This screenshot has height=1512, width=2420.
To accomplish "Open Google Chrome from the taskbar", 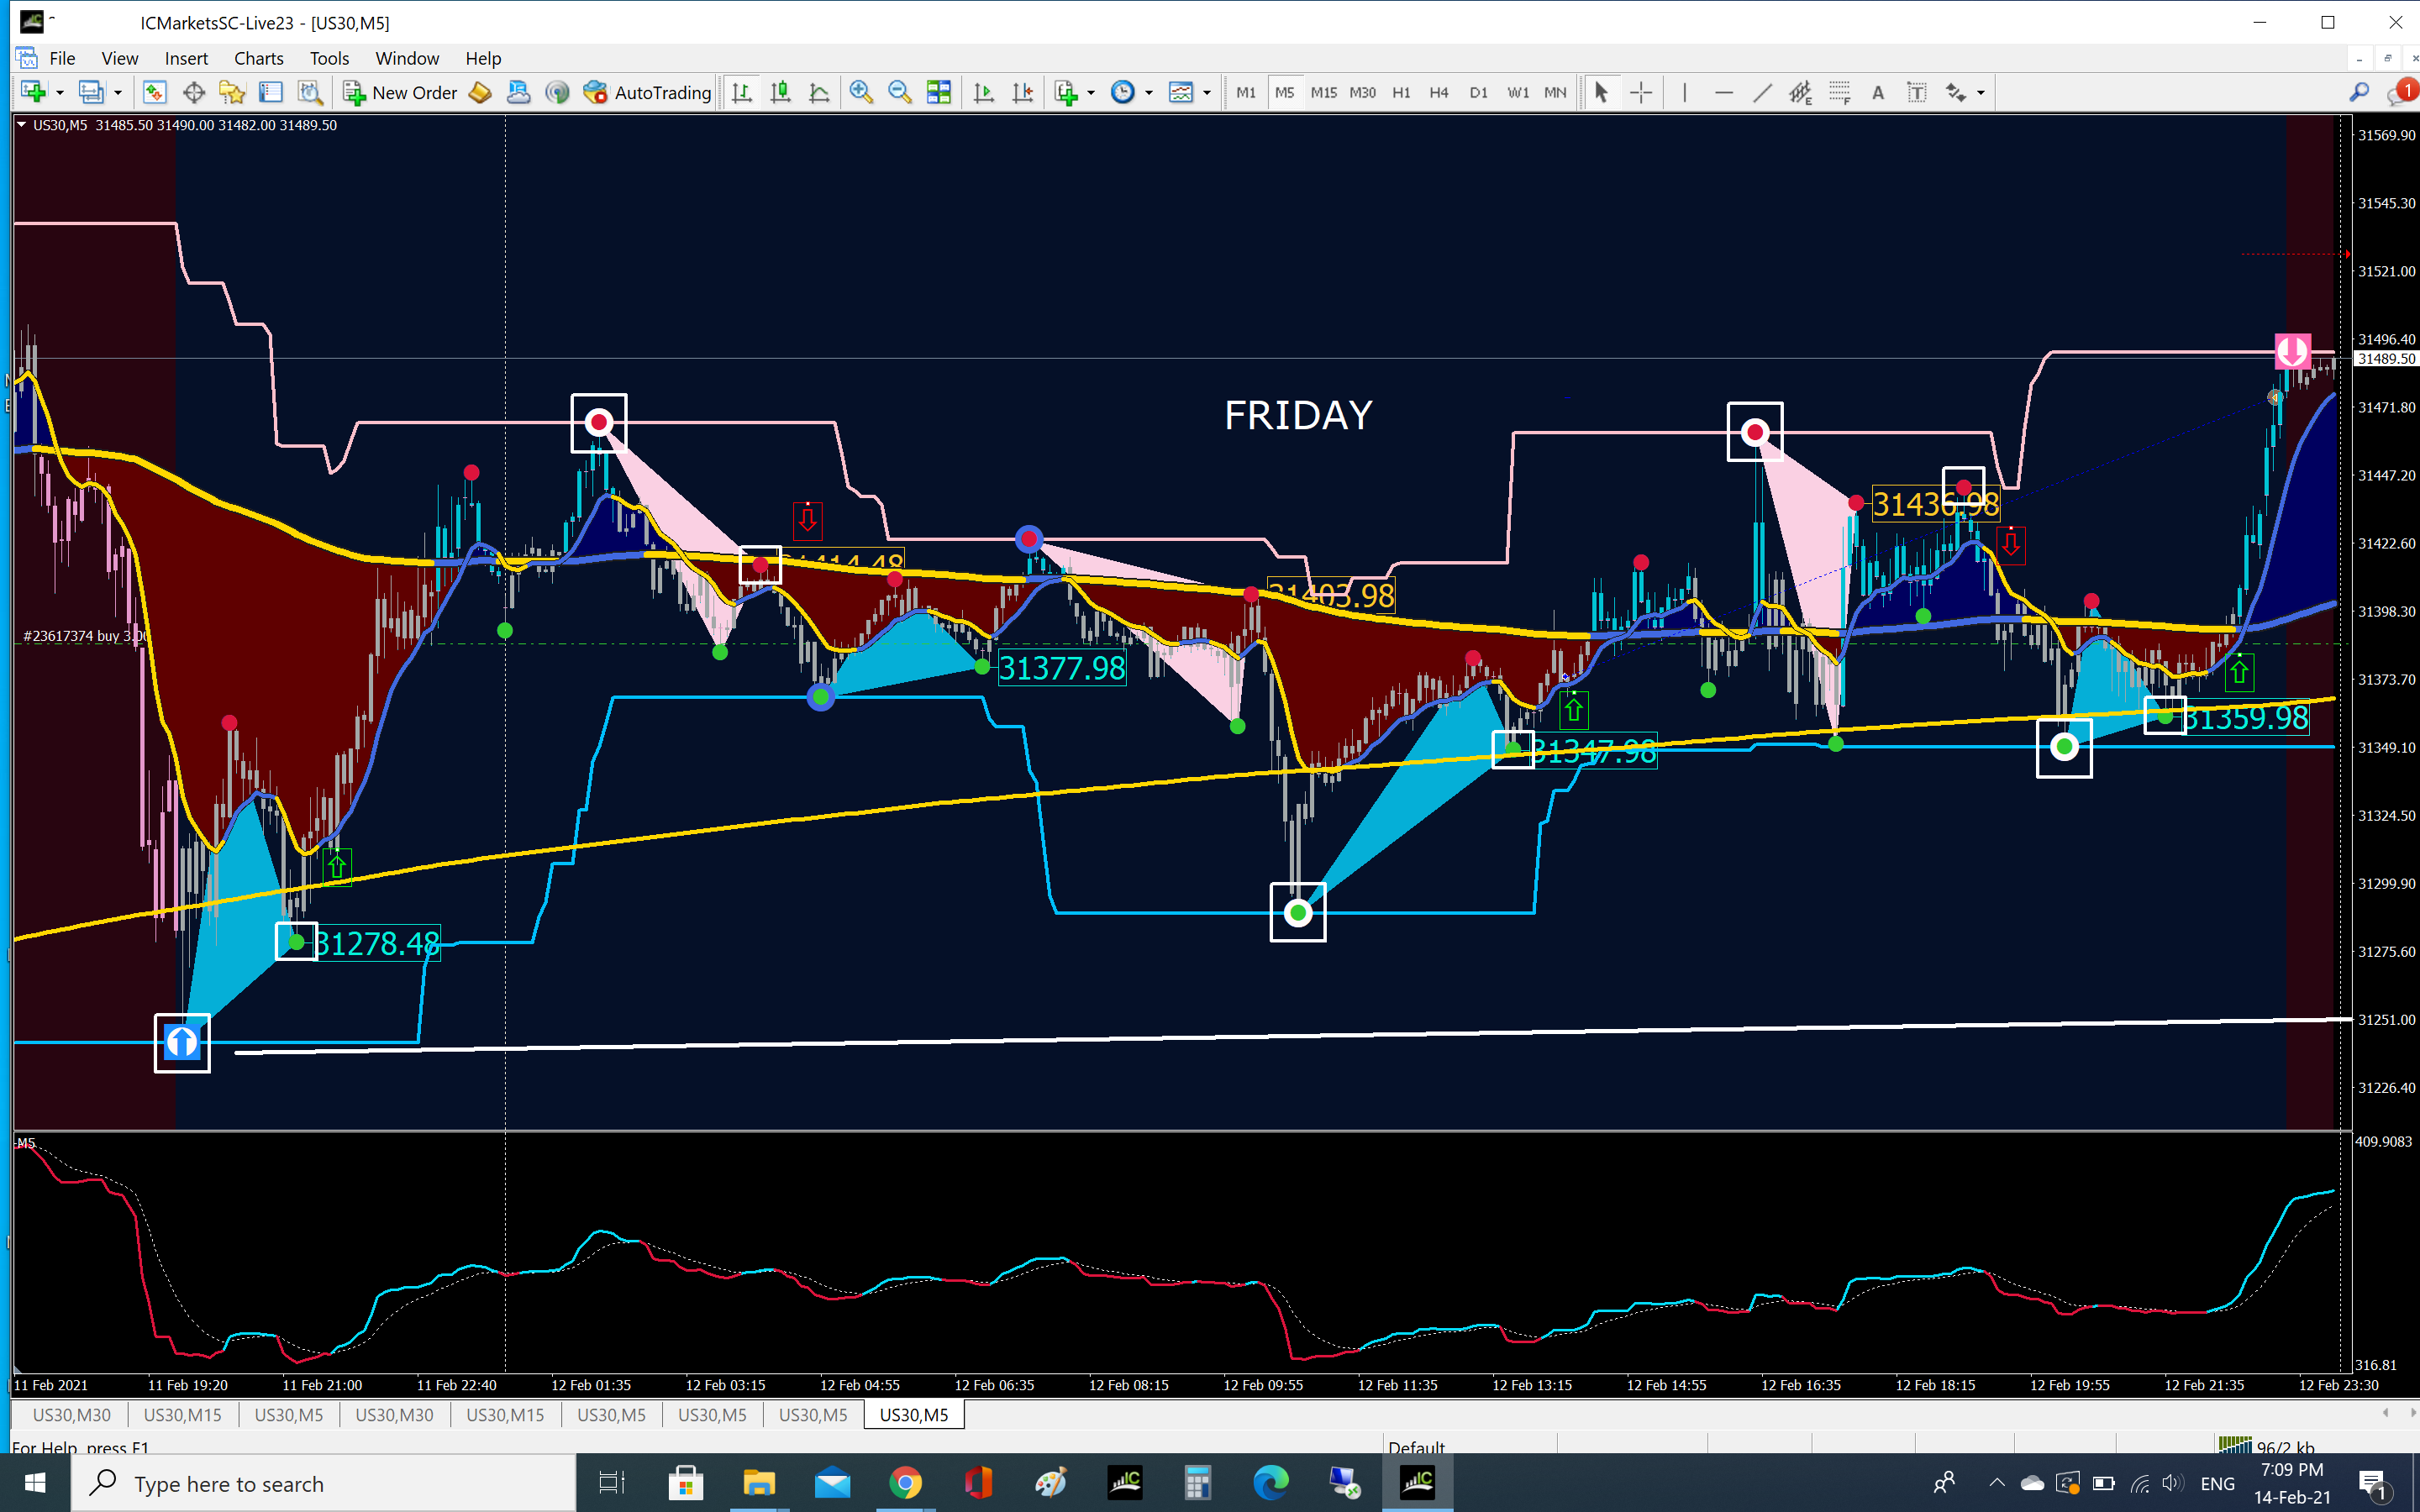I will [905, 1482].
